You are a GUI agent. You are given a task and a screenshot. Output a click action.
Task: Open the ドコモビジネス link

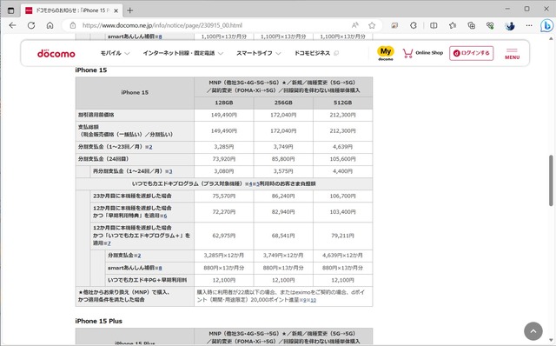316,53
